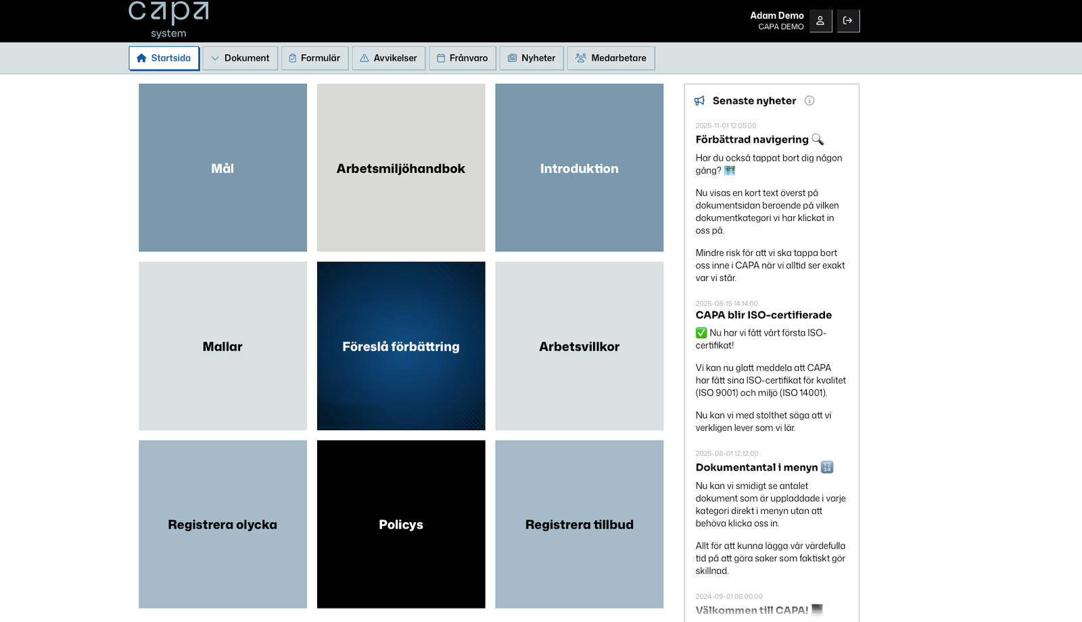Click the calendar icon on the Frånvaro tab

tap(440, 58)
